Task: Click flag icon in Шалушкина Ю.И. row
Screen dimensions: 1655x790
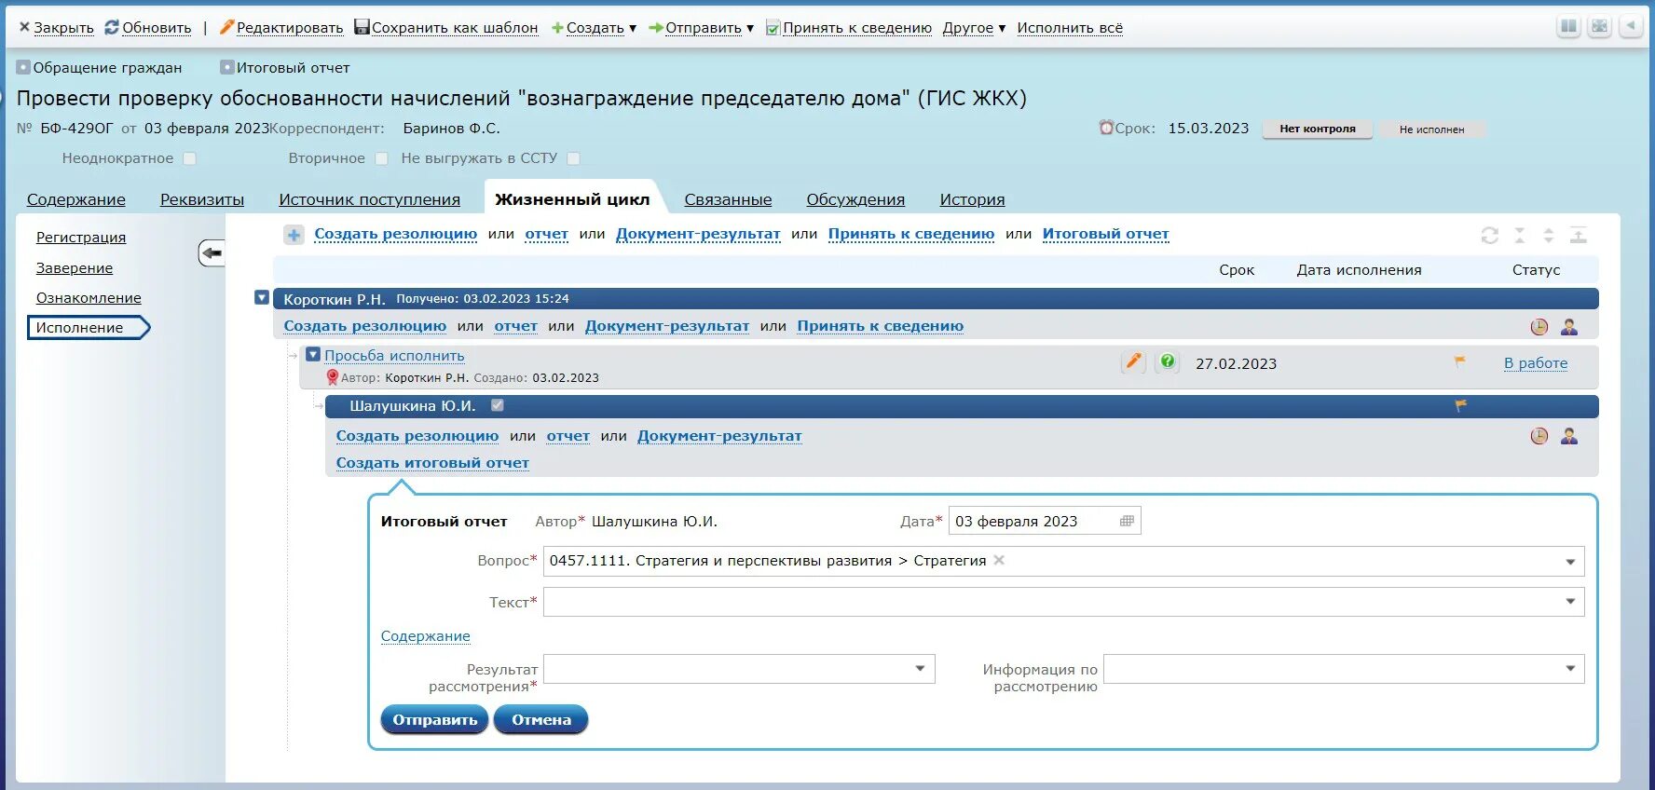Action: (1461, 405)
